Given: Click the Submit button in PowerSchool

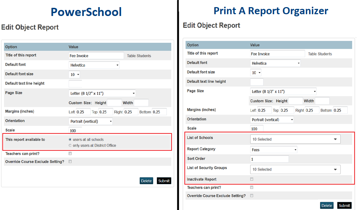Looking at the screenshot, I should point(164,181).
